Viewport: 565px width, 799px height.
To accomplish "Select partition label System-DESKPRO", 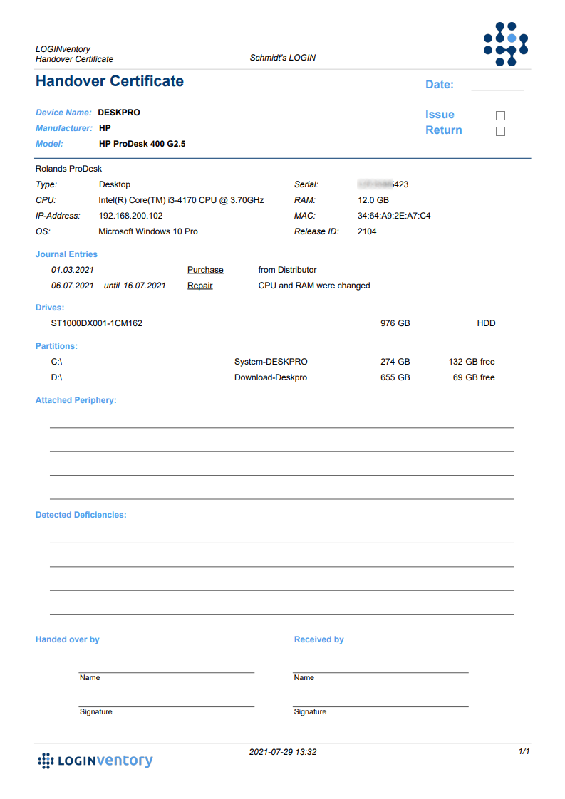I will click(271, 362).
